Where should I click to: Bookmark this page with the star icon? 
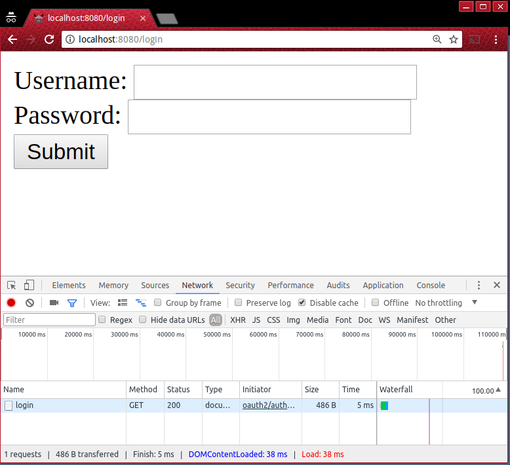[453, 39]
